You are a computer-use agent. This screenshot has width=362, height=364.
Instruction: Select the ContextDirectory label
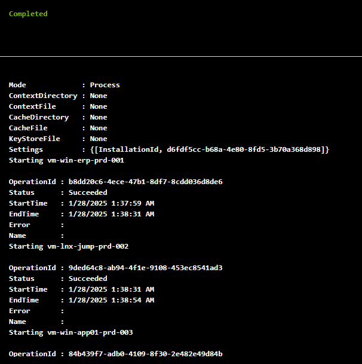42,96
